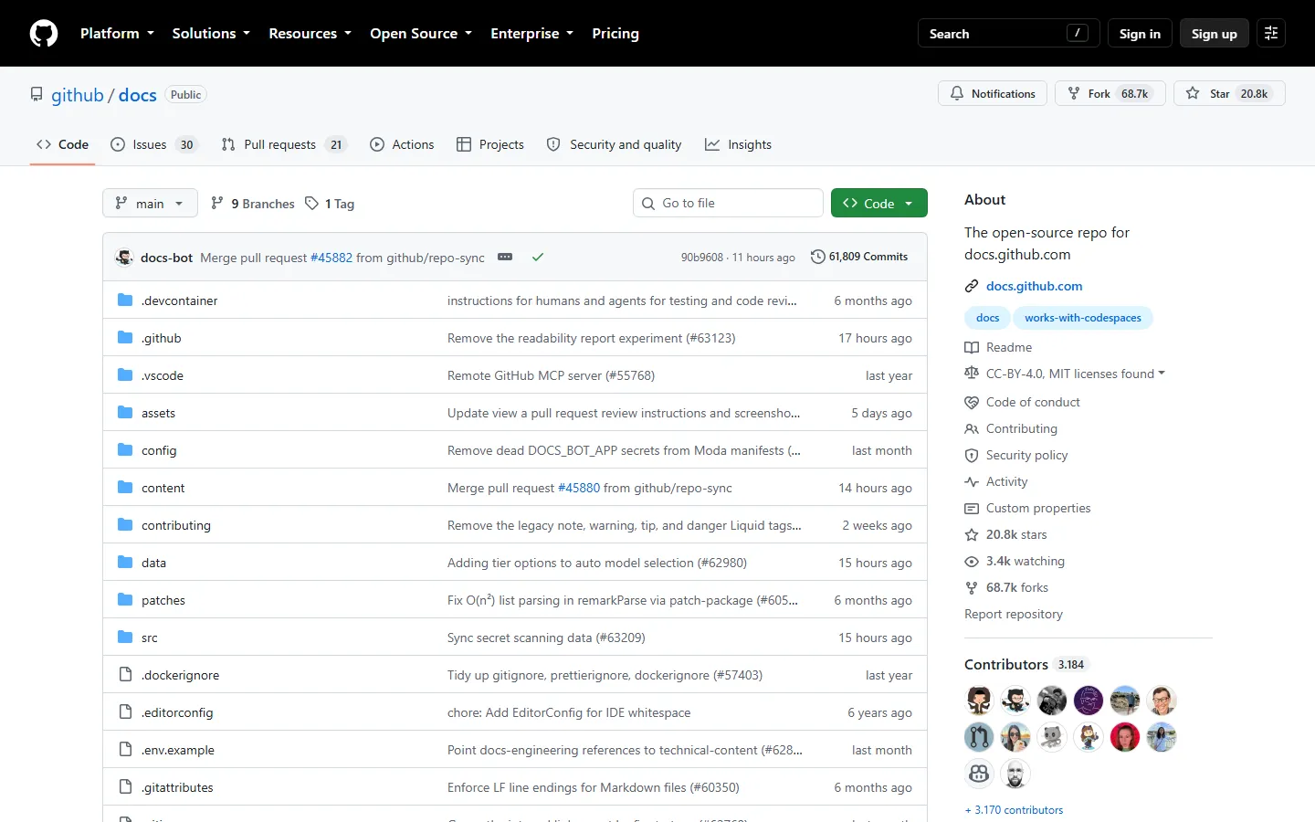Viewport: 1315px width, 822px height.
Task: View the + 3,170 contributors link
Action: [x=1014, y=810]
